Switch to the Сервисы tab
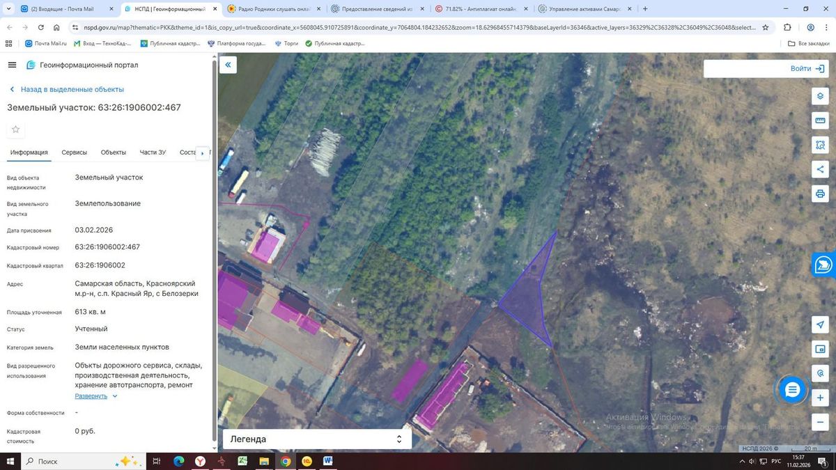The image size is (836, 470). (x=74, y=152)
